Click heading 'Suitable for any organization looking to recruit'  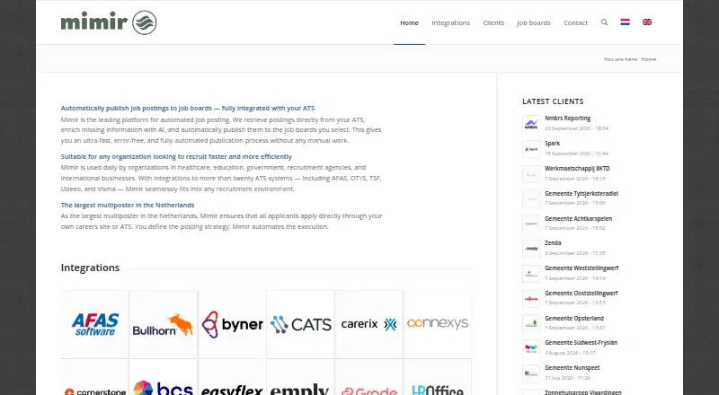coord(176,157)
